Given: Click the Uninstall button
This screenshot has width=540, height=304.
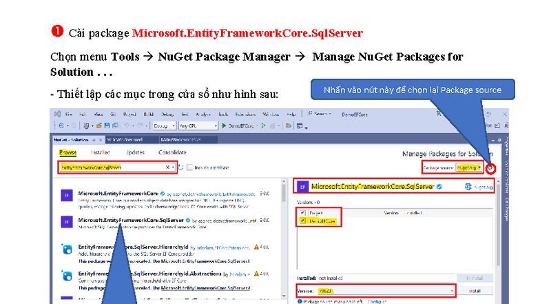Looking at the screenshot, I should pyautogui.click(x=475, y=278).
